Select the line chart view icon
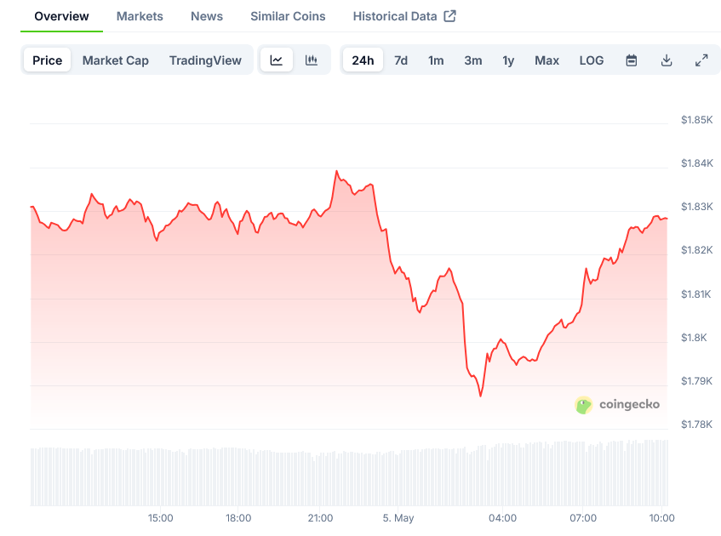Screen dimensions: 721x536 coord(276,60)
